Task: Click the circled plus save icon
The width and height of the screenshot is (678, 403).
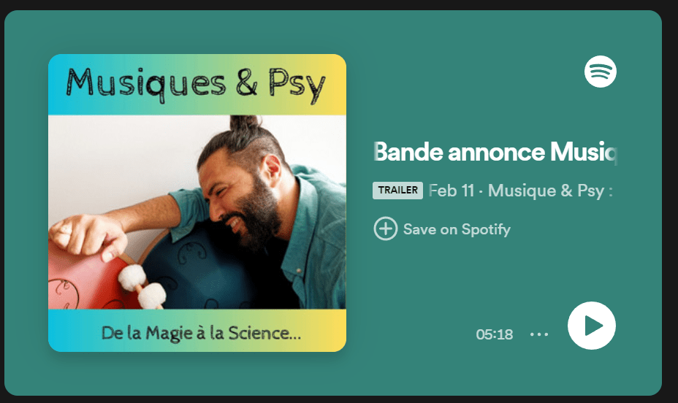Action: point(385,229)
